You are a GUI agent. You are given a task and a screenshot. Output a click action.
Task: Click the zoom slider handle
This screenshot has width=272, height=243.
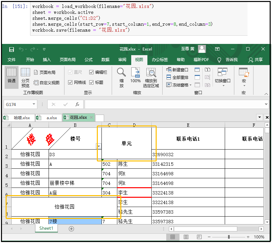pyautogui.click(x=229, y=237)
